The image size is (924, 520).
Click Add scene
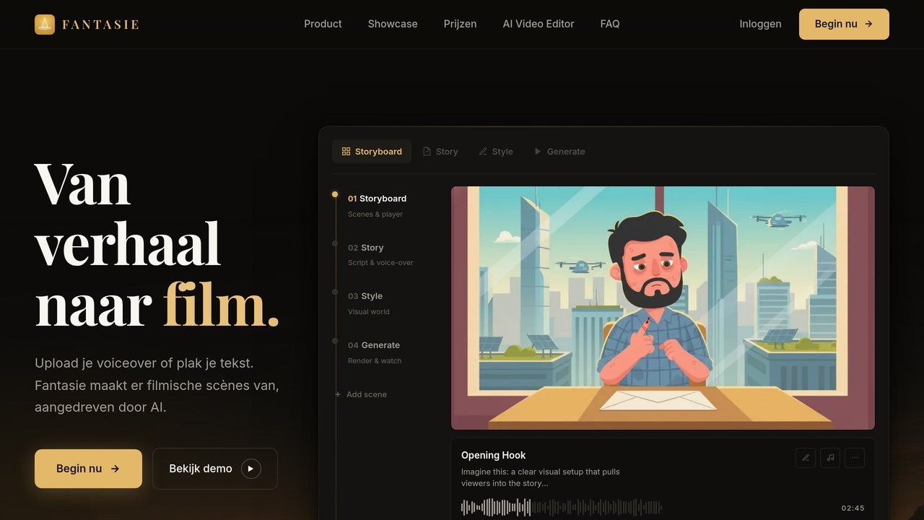coord(361,394)
